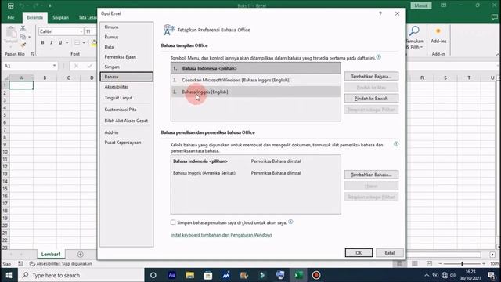Image resolution: width=501 pixels, height=282 pixels.
Task: Open the Papan Klip dialog launcher
Action: click(33, 54)
